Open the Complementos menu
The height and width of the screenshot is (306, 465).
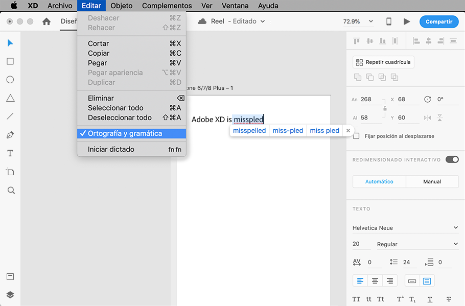(167, 6)
